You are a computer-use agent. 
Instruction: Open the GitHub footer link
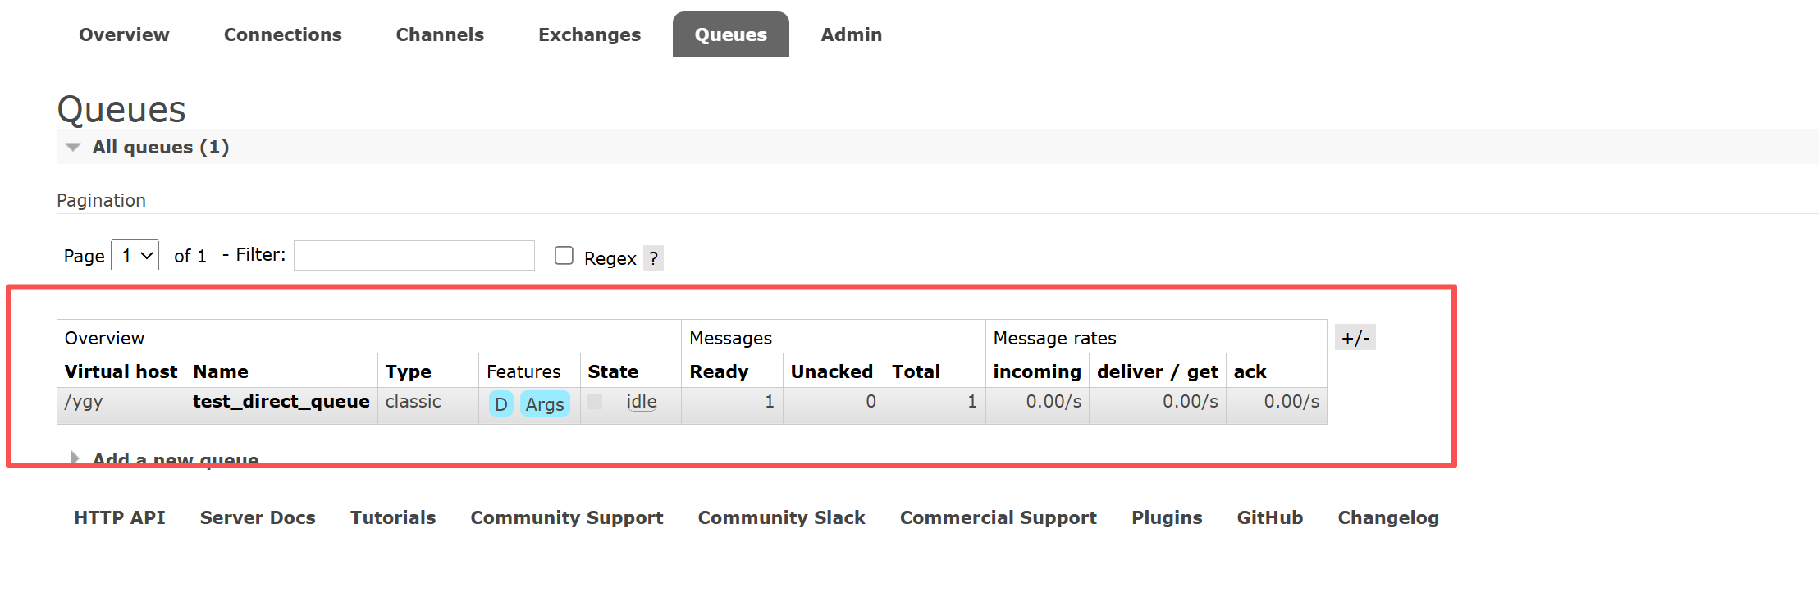pos(1269,517)
